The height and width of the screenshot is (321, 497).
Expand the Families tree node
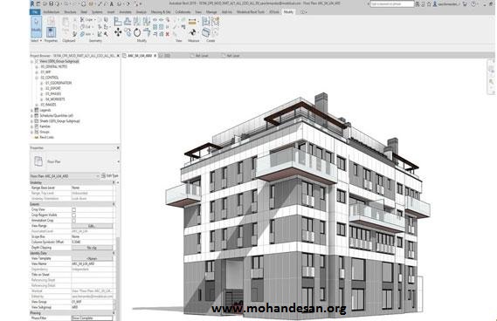[x=31, y=126]
